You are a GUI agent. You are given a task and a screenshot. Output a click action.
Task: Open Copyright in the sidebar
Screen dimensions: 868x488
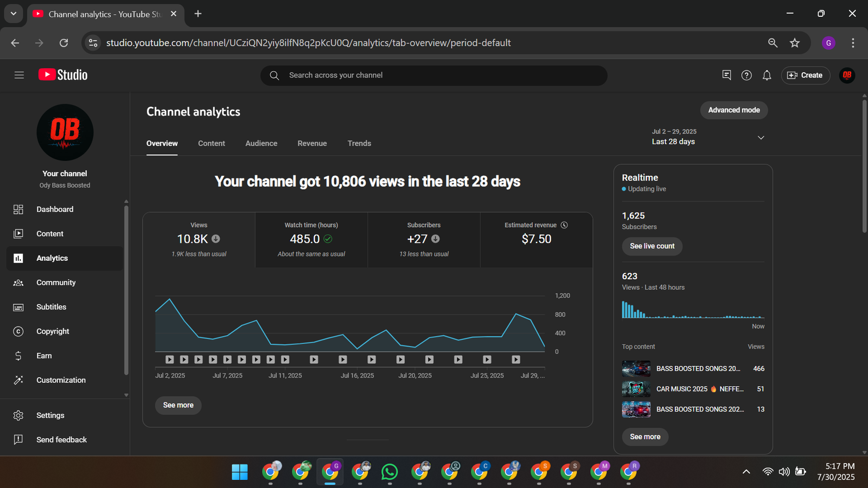65,331
